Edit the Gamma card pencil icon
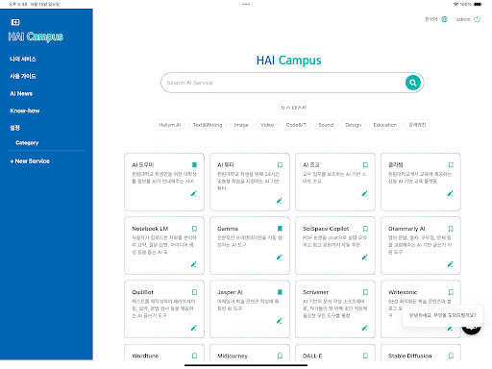 [x=280, y=258]
